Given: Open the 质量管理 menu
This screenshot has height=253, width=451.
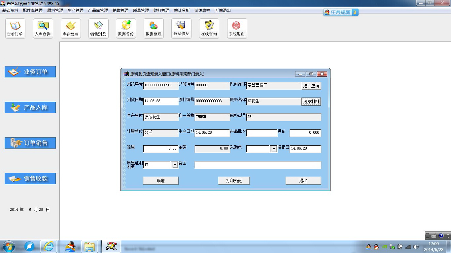Looking at the screenshot, I should (x=141, y=11).
